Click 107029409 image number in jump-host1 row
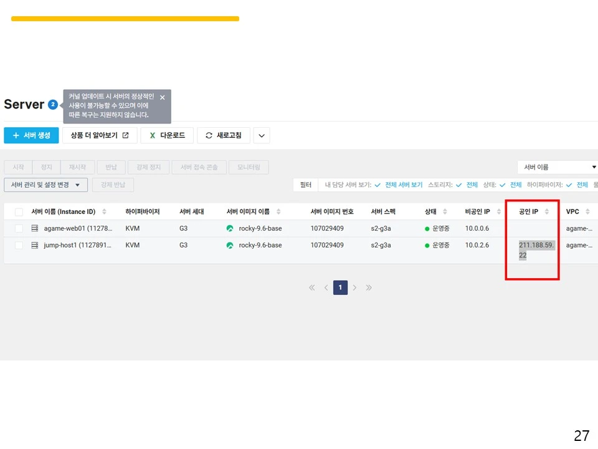Viewport: 598px width, 449px height. pos(327,245)
